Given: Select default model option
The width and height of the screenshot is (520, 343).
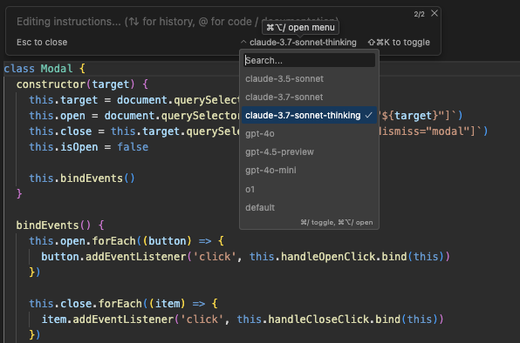Looking at the screenshot, I should tap(309, 207).
